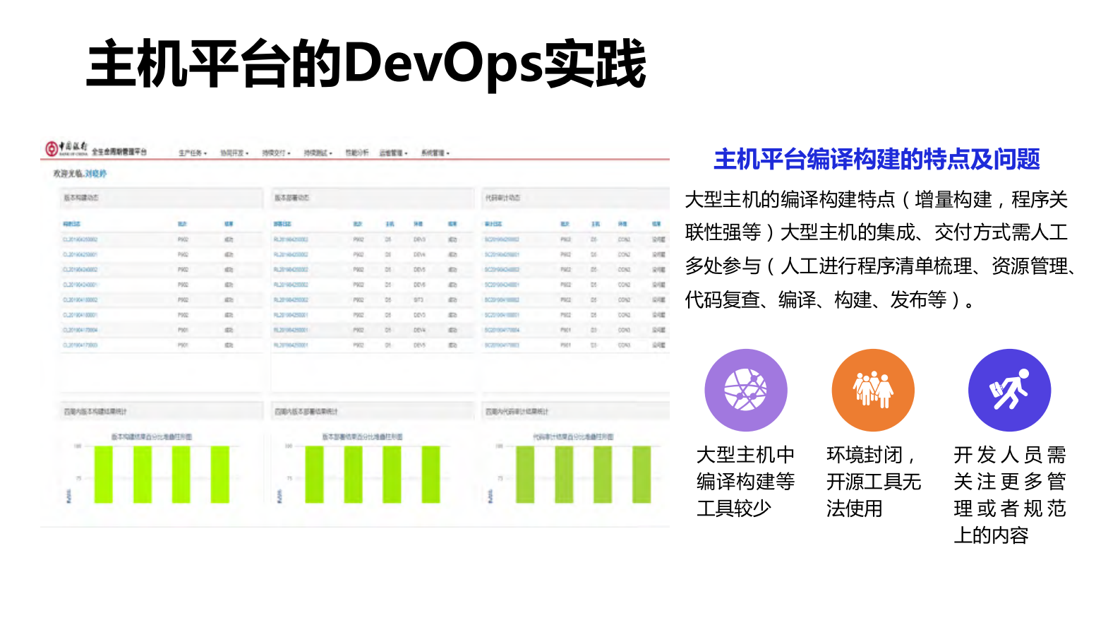
Task: Click the blue running person icon
Action: tap(1009, 390)
